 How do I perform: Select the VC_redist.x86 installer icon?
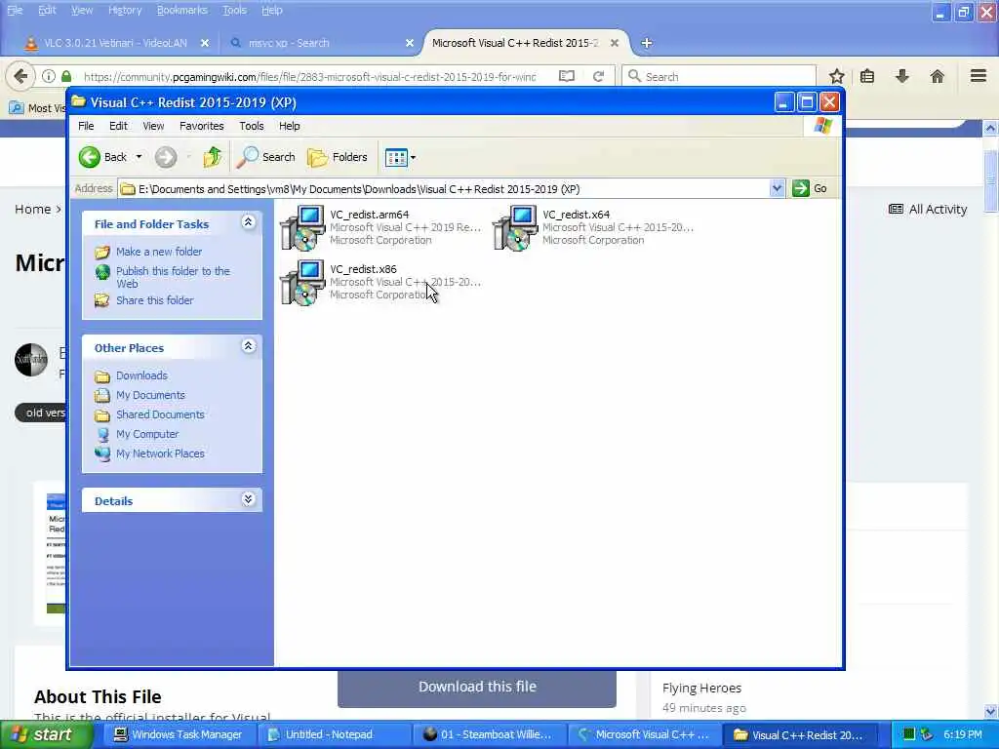302,282
